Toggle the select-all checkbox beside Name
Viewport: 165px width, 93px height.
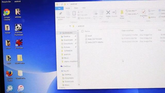tap(82, 31)
